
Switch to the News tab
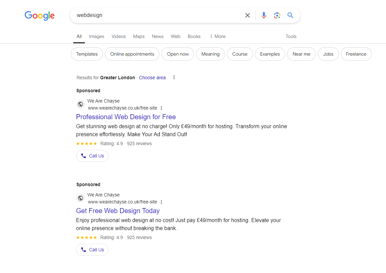[x=157, y=36]
